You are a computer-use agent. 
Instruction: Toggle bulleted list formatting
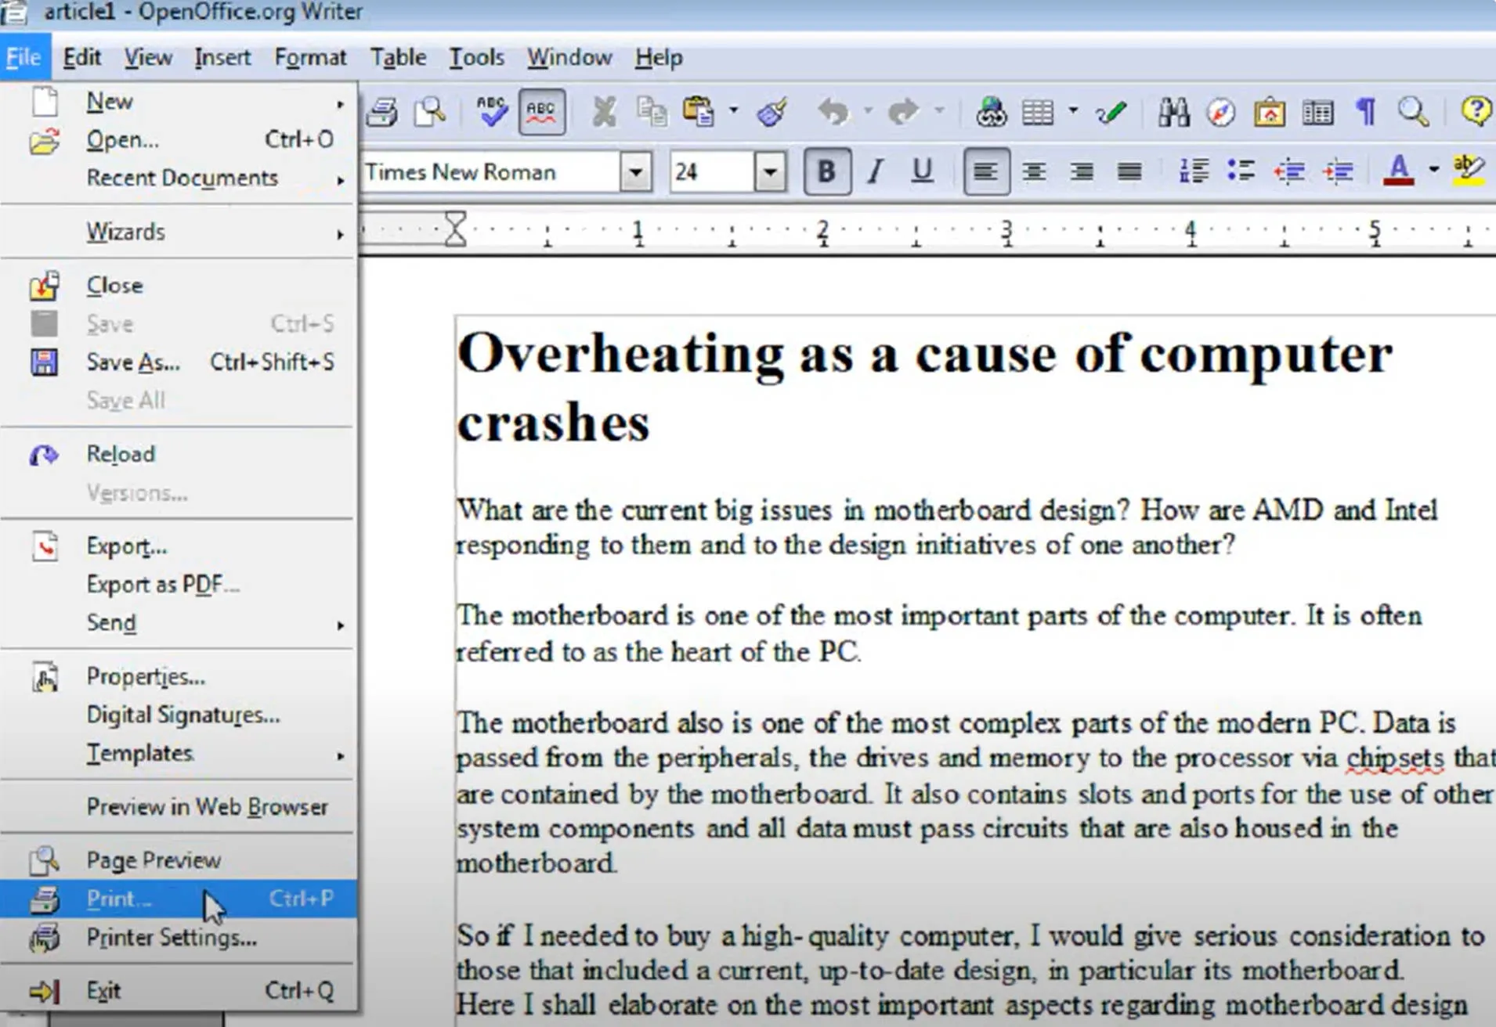pos(1241,170)
